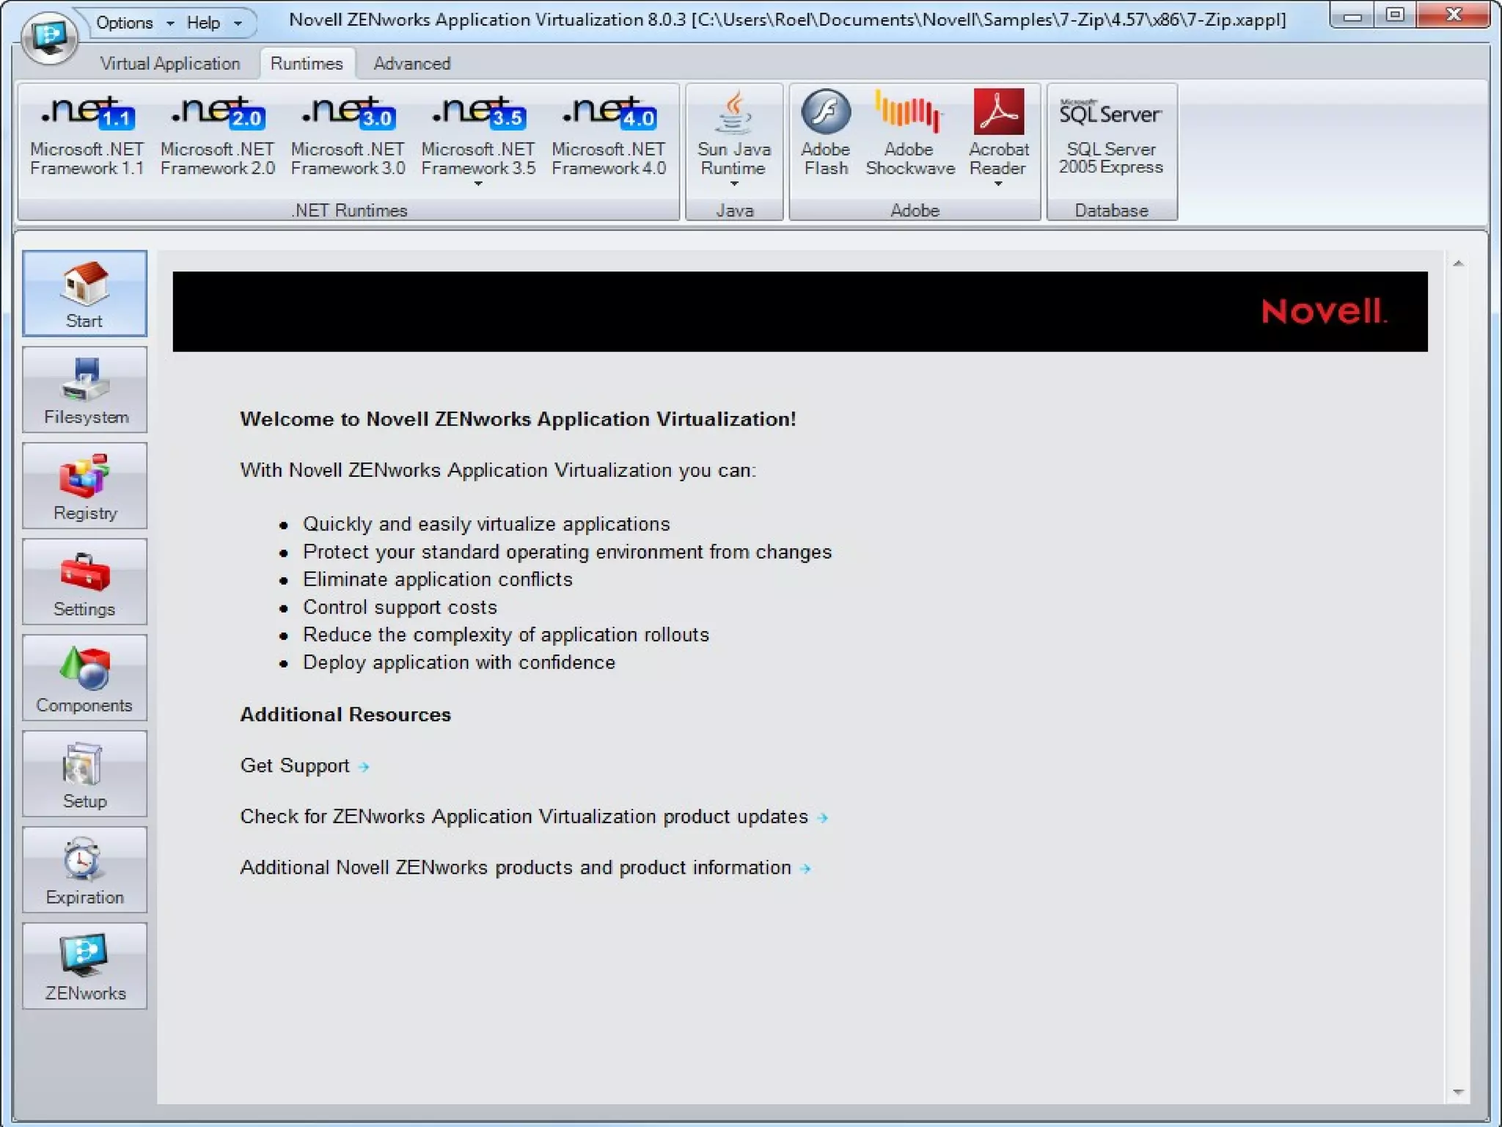The height and width of the screenshot is (1127, 1502).
Task: Click 'Control support costs' bullet text
Action: (400, 608)
